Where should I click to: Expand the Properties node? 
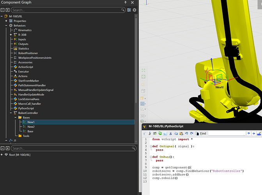(x=6, y=21)
